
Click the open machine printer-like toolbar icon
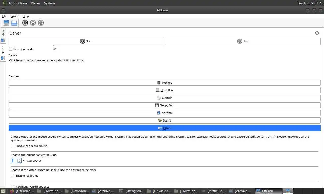(14, 23)
